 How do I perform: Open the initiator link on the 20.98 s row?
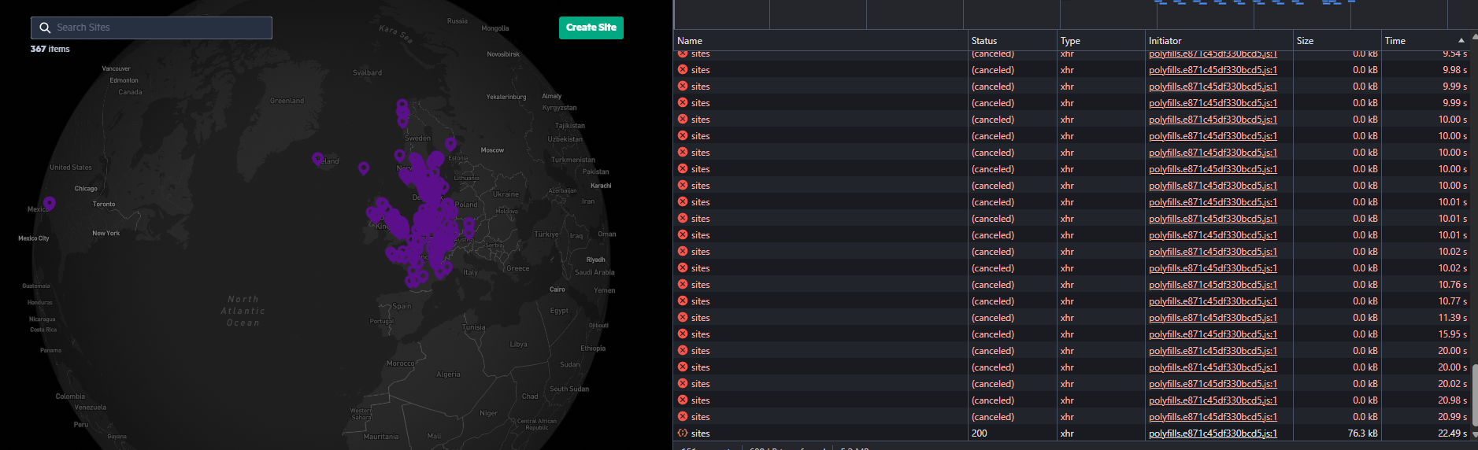1213,400
